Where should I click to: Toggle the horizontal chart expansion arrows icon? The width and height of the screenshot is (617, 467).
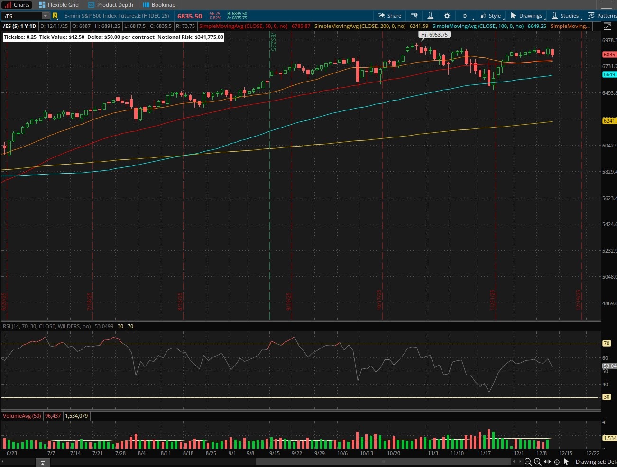click(547, 462)
